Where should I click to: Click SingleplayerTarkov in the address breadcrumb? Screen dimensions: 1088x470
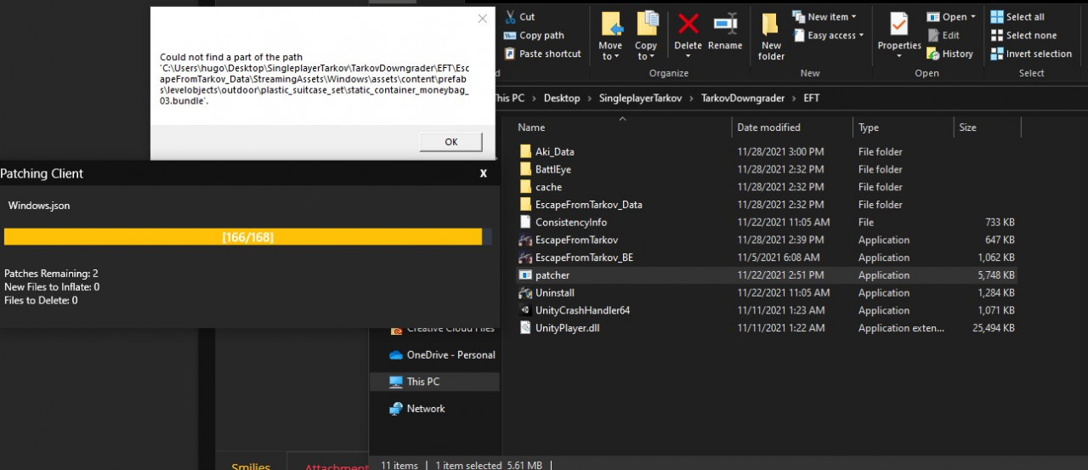[640, 98]
